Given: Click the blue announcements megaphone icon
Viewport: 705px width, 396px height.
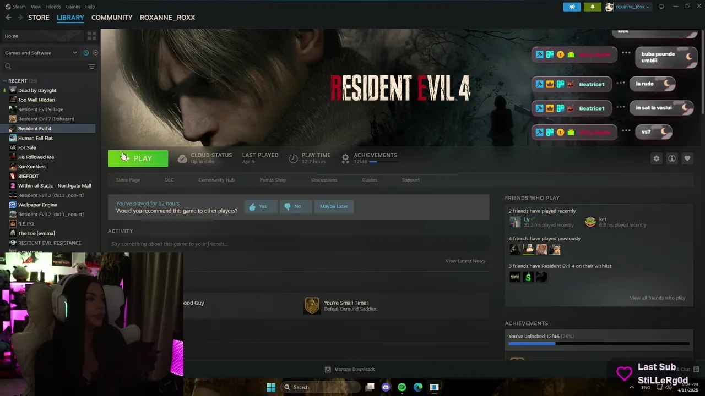Looking at the screenshot, I should [572, 7].
